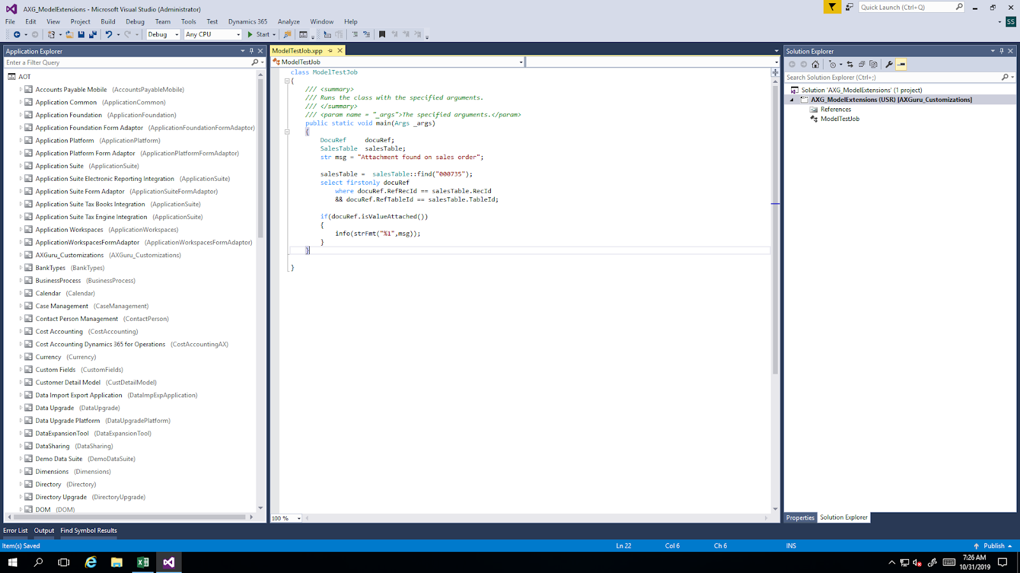1020x573 pixels.
Task: Expand the Application Suite node
Action: pos(20,166)
